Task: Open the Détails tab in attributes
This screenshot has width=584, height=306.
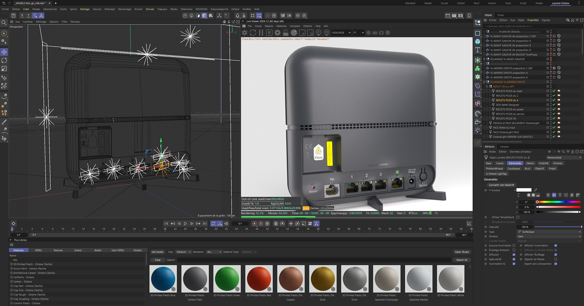Action: click(x=530, y=163)
